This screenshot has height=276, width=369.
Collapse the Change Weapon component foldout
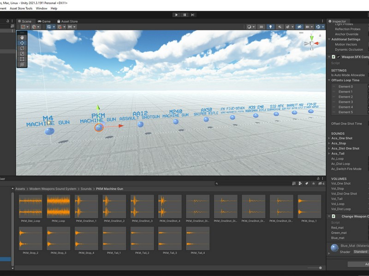click(x=329, y=216)
